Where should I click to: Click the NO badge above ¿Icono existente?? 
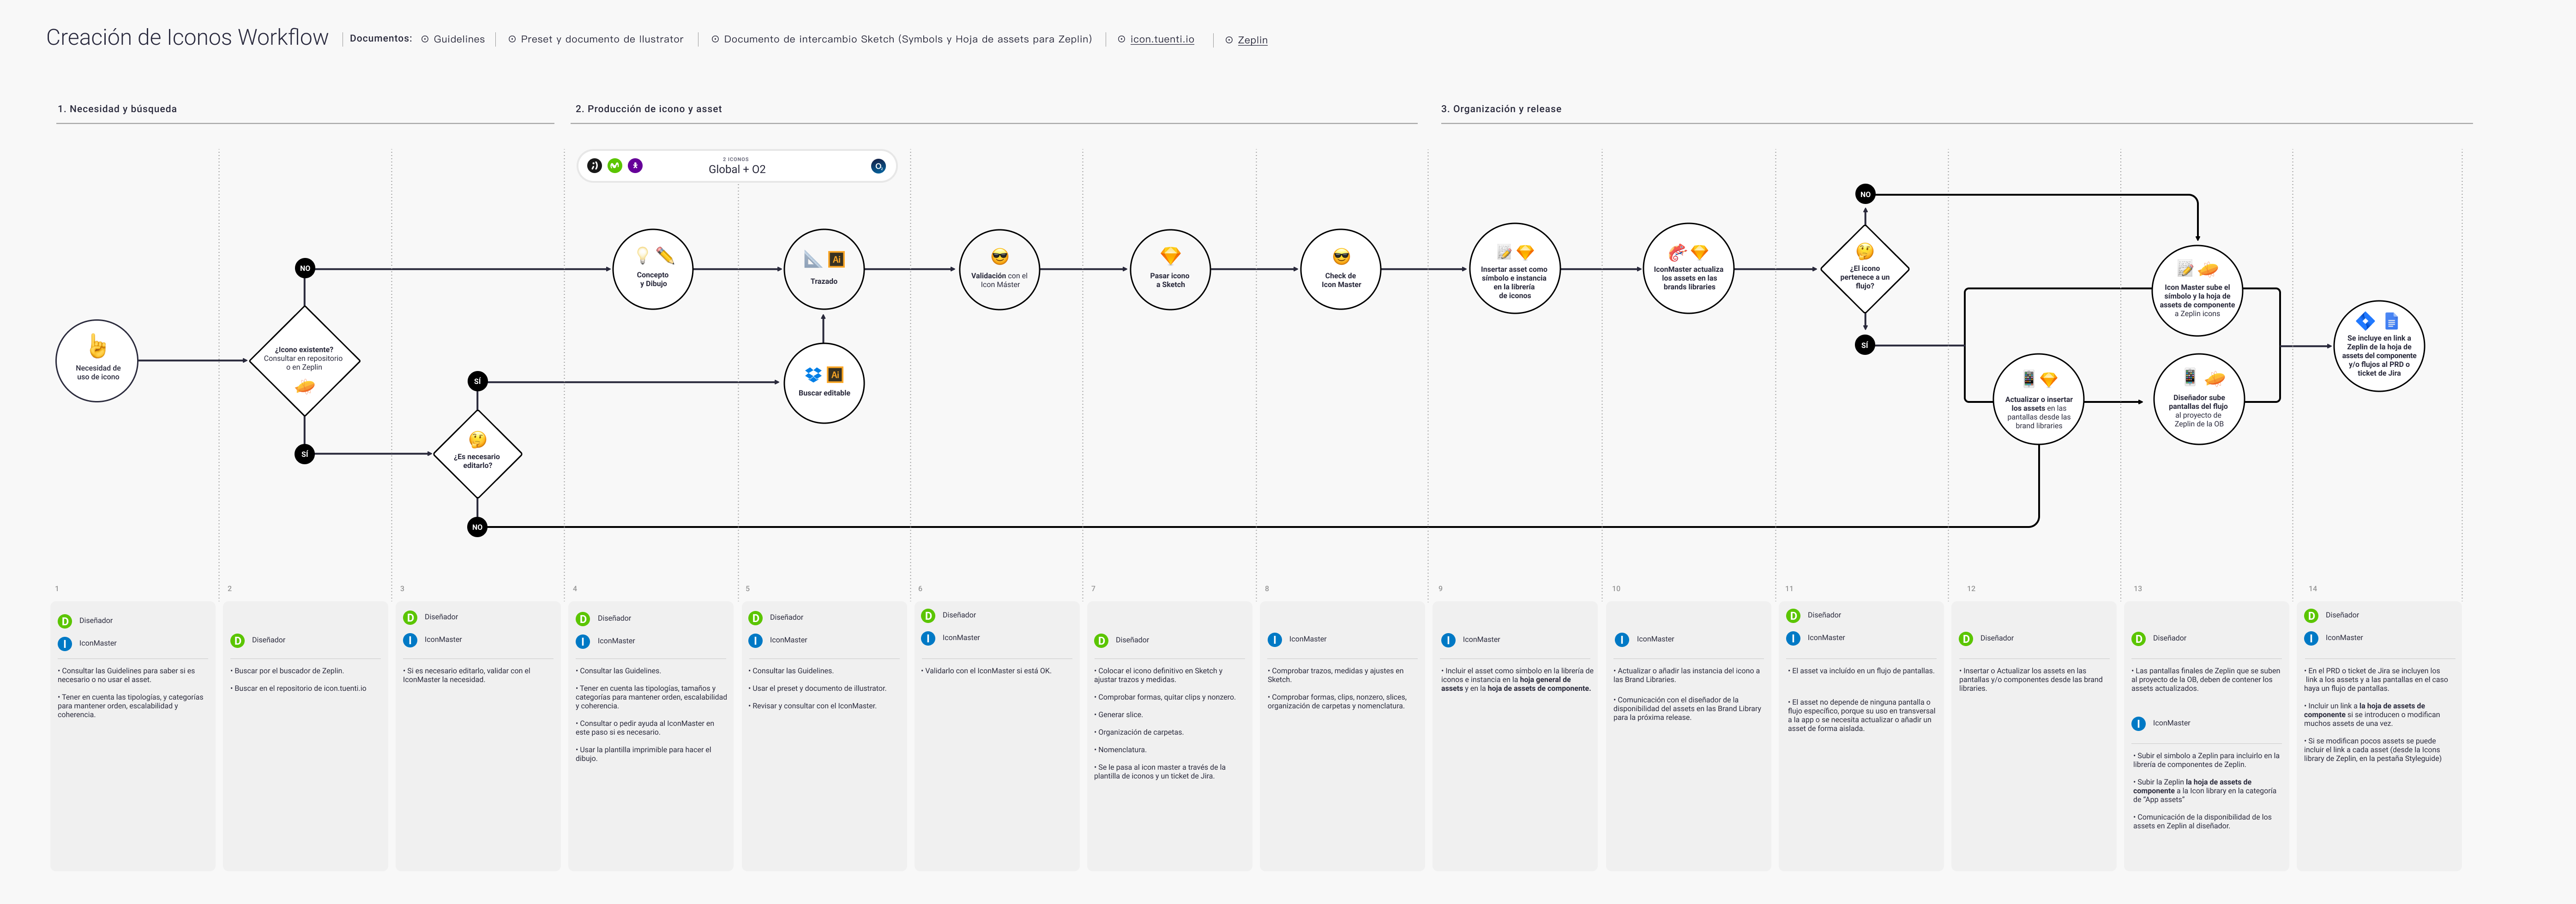coord(305,268)
